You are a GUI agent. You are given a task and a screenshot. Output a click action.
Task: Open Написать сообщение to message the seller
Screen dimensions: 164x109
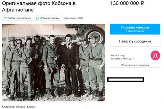[x=135, y=41]
